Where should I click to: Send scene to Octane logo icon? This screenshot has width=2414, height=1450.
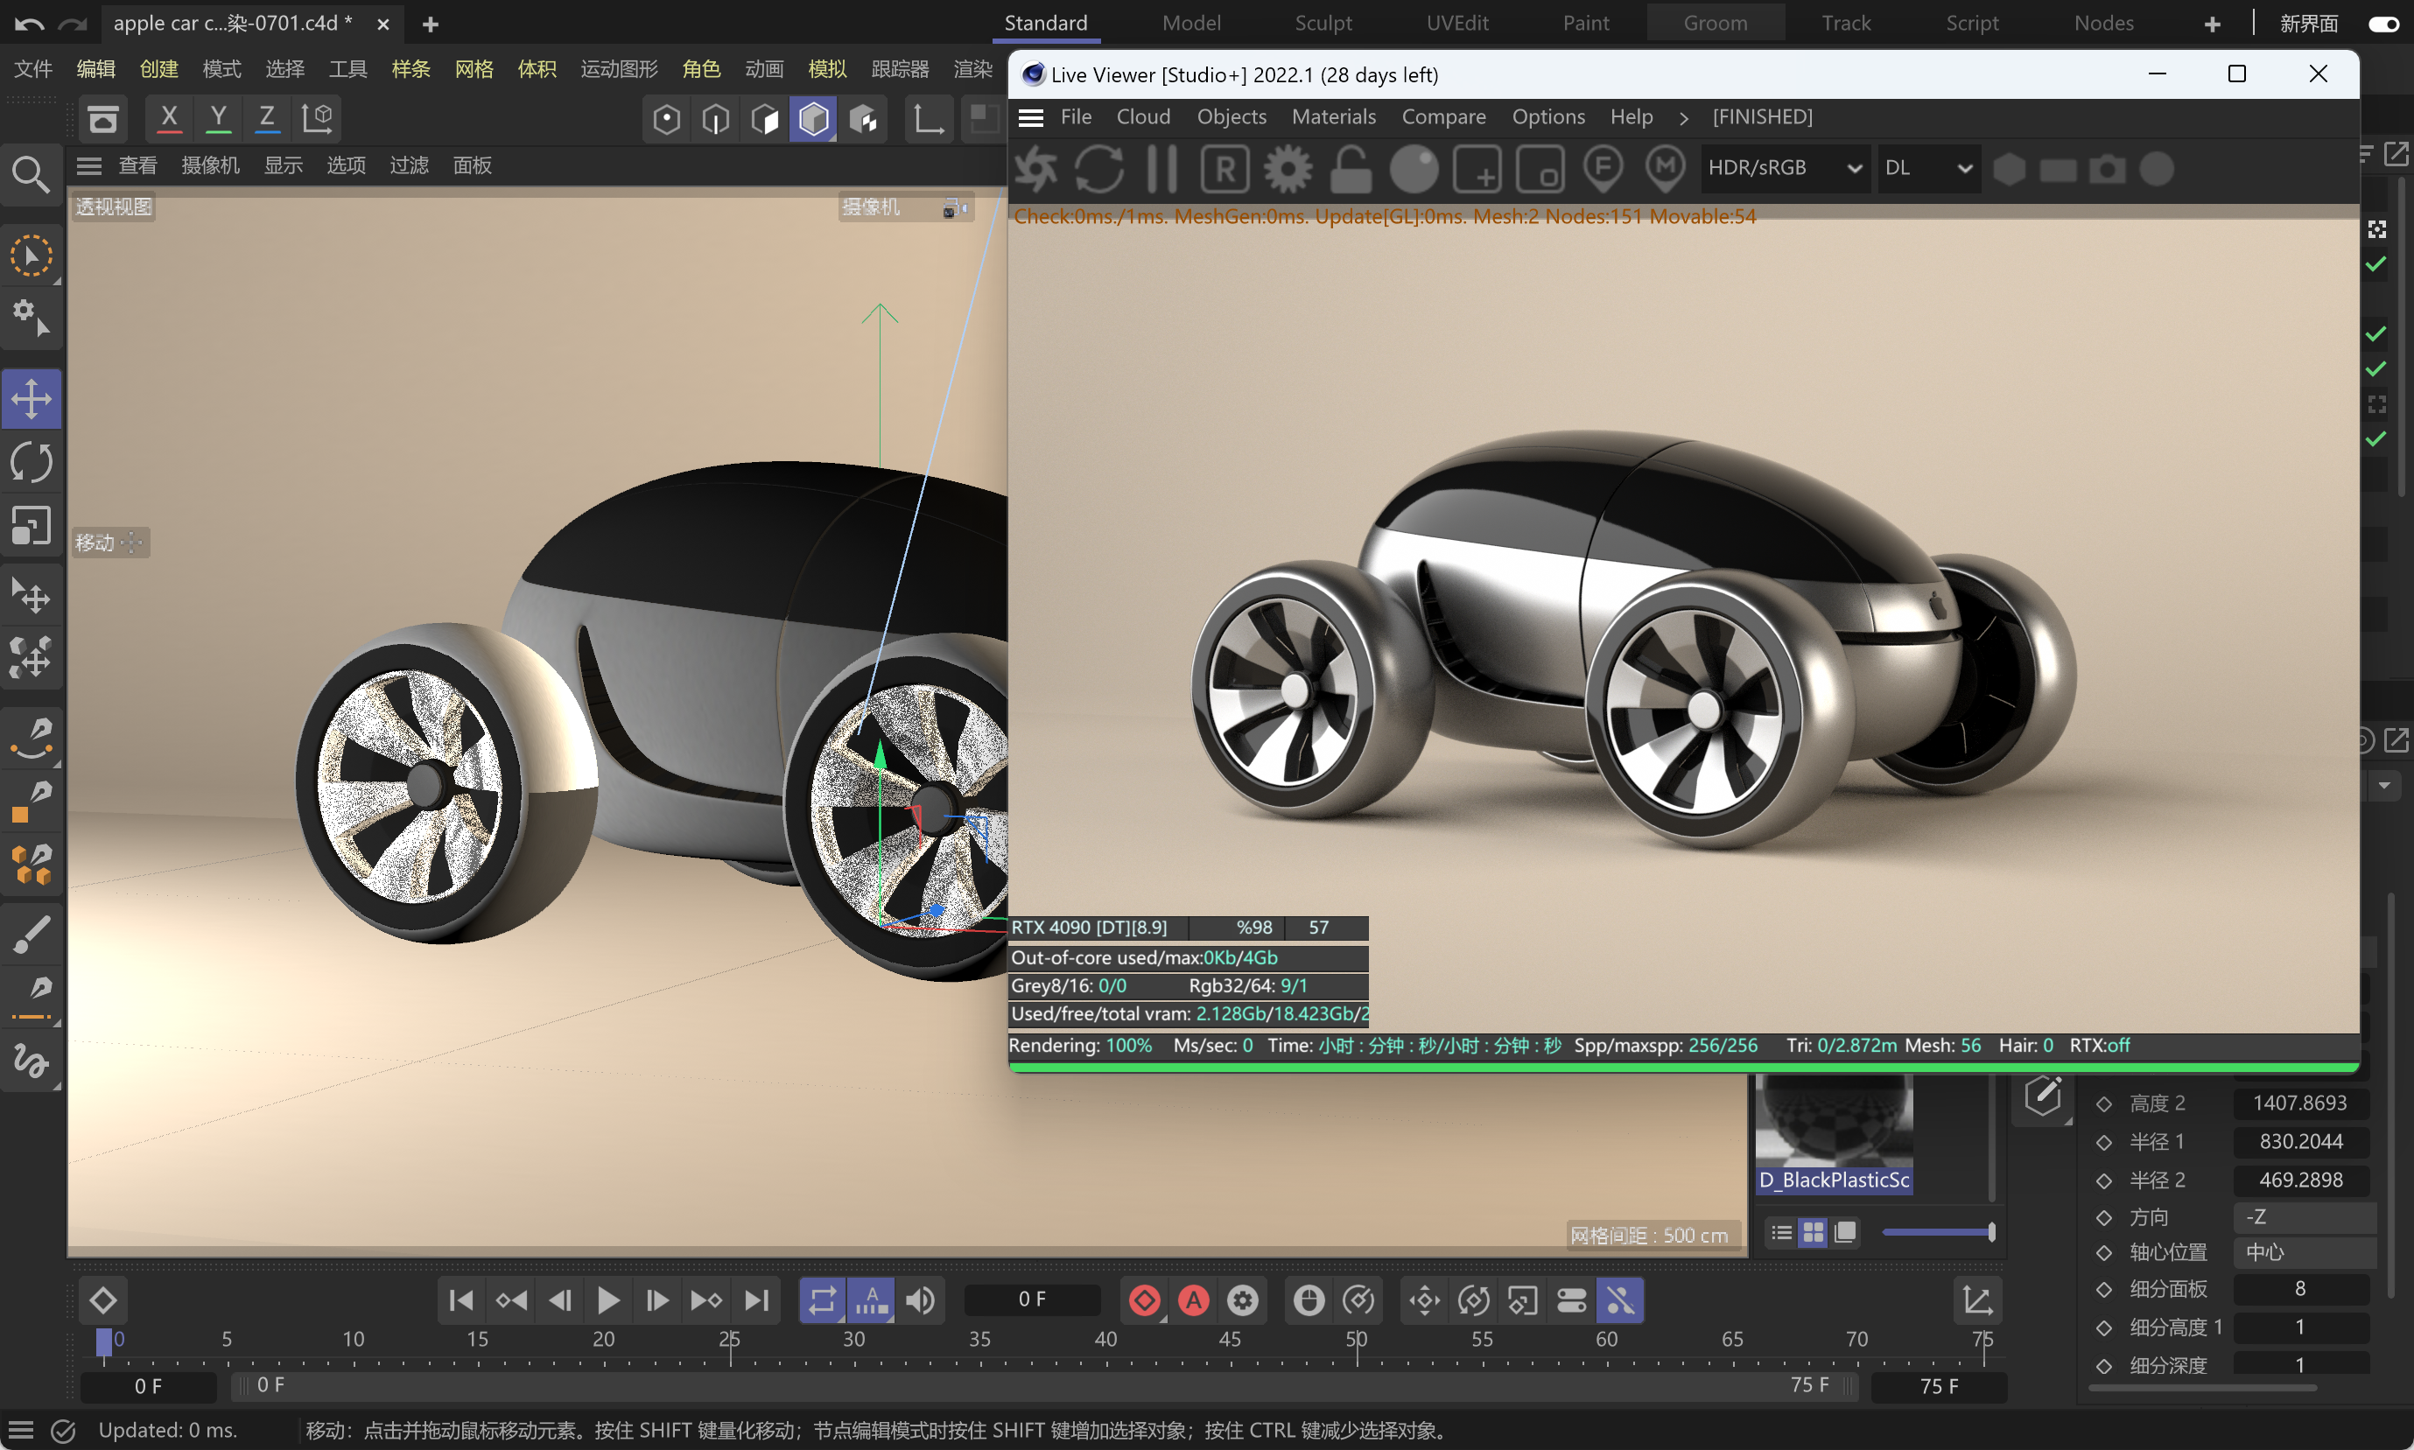click(x=1036, y=169)
